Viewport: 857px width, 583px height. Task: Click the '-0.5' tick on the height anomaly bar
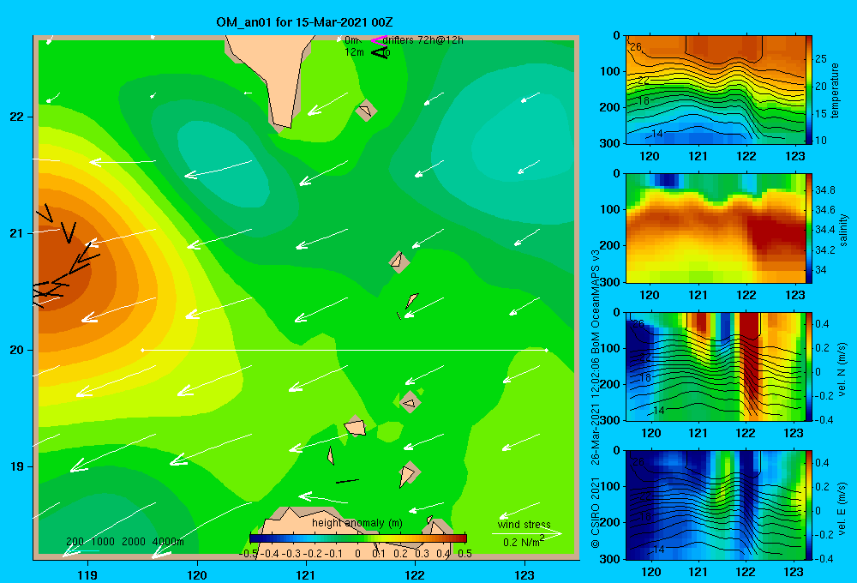(248, 554)
